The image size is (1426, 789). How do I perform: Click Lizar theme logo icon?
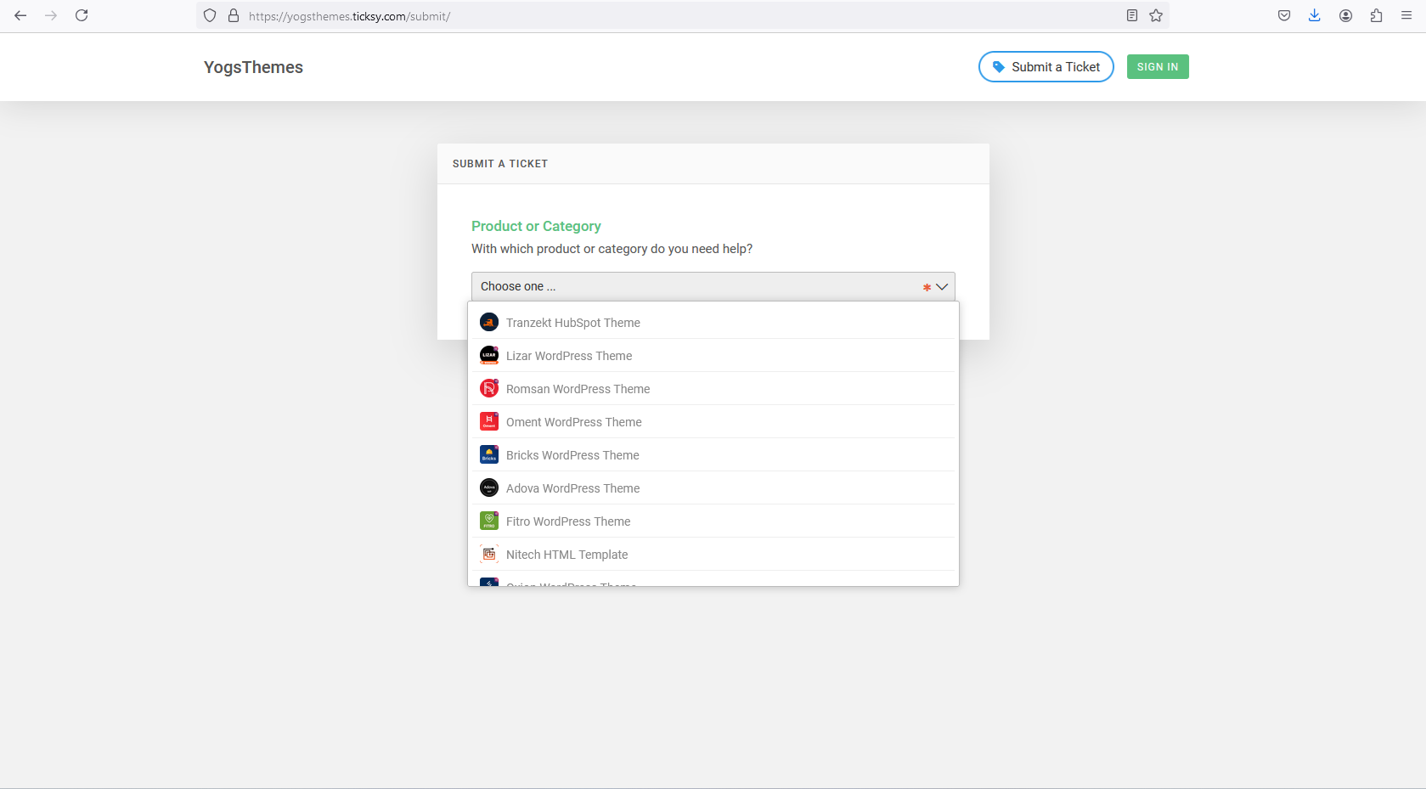pyautogui.click(x=489, y=356)
